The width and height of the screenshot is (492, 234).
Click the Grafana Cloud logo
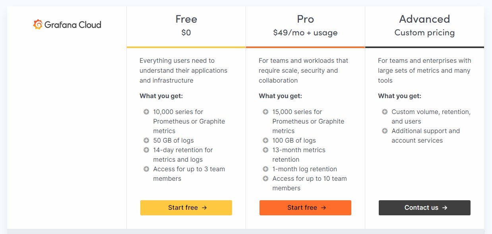click(67, 25)
